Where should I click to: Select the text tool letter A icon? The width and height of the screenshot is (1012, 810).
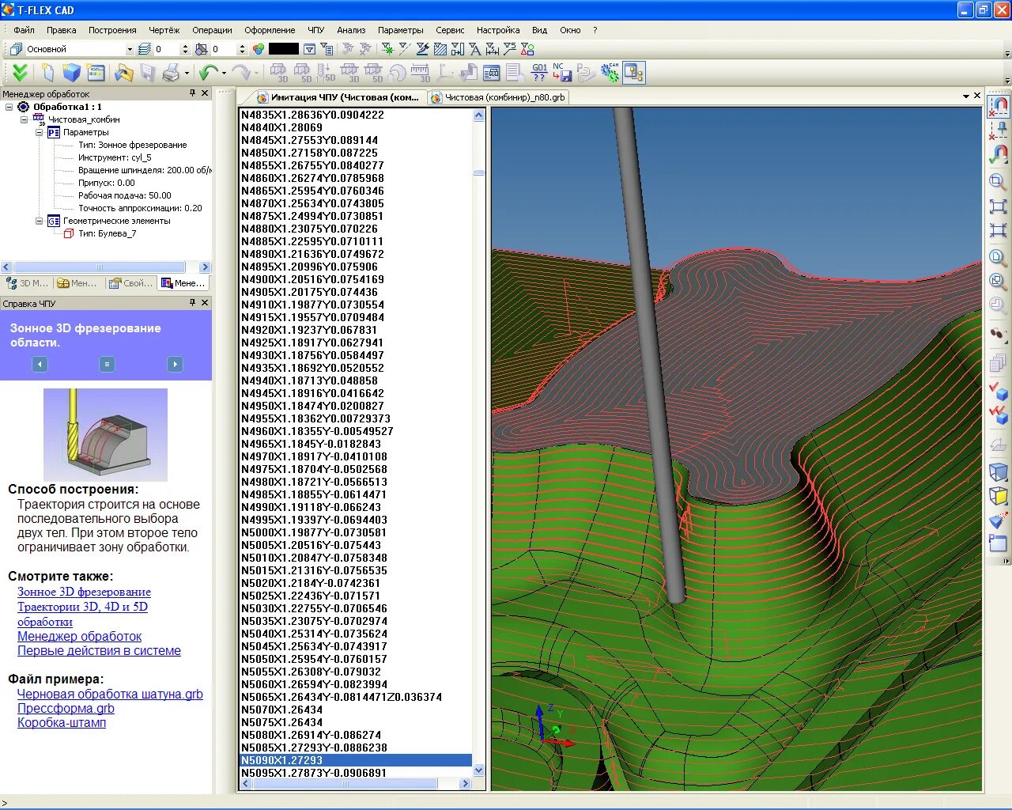coord(474,49)
